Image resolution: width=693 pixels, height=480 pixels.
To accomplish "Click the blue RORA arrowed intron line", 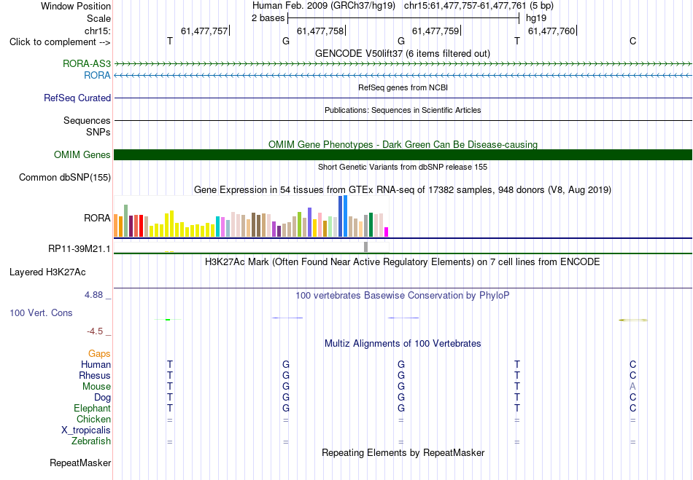I will tap(403, 76).
